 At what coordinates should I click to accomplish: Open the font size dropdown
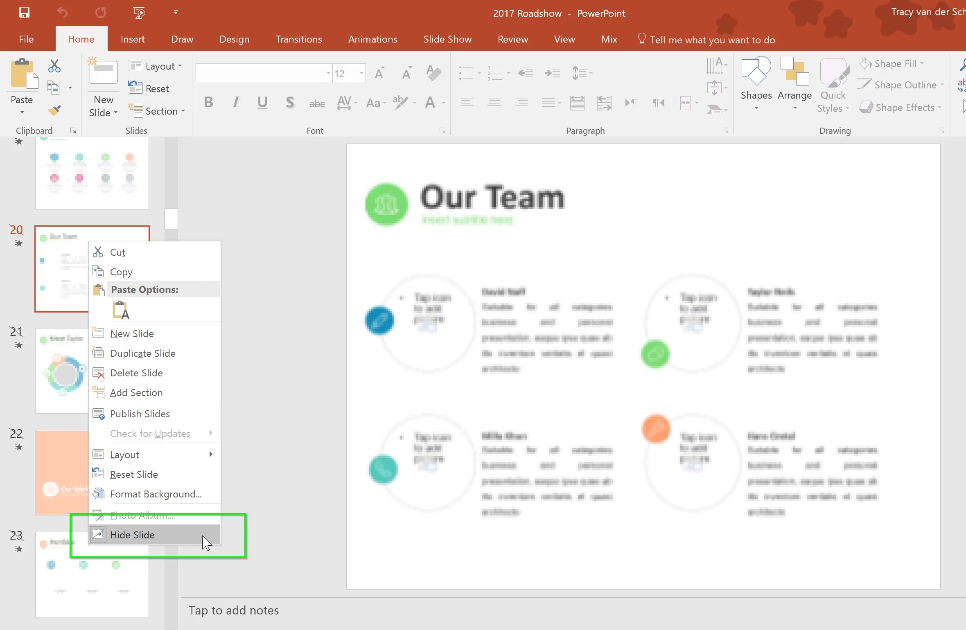(x=361, y=74)
